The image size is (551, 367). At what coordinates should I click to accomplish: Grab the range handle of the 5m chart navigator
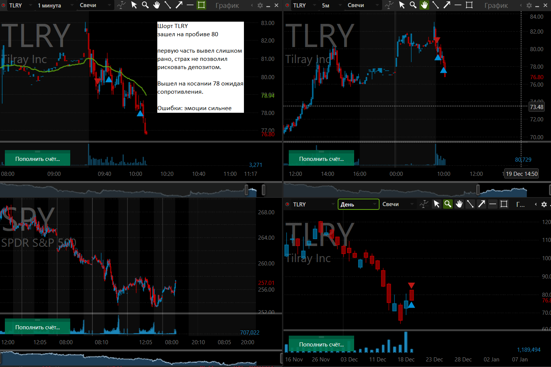click(x=478, y=190)
